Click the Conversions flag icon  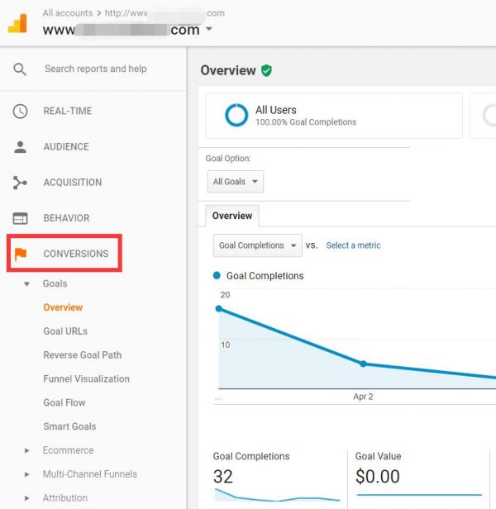(21, 254)
